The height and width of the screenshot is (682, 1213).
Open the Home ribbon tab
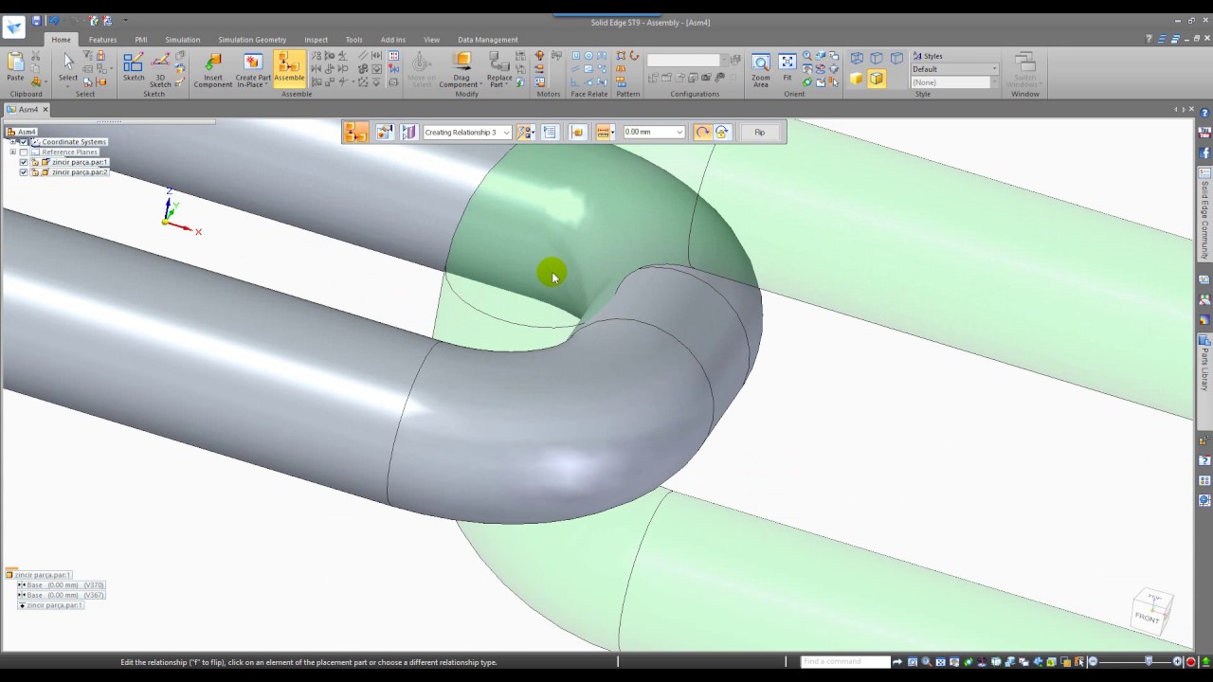click(x=61, y=40)
